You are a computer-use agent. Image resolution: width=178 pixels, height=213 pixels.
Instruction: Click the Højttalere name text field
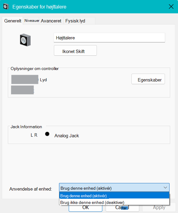click(109, 38)
